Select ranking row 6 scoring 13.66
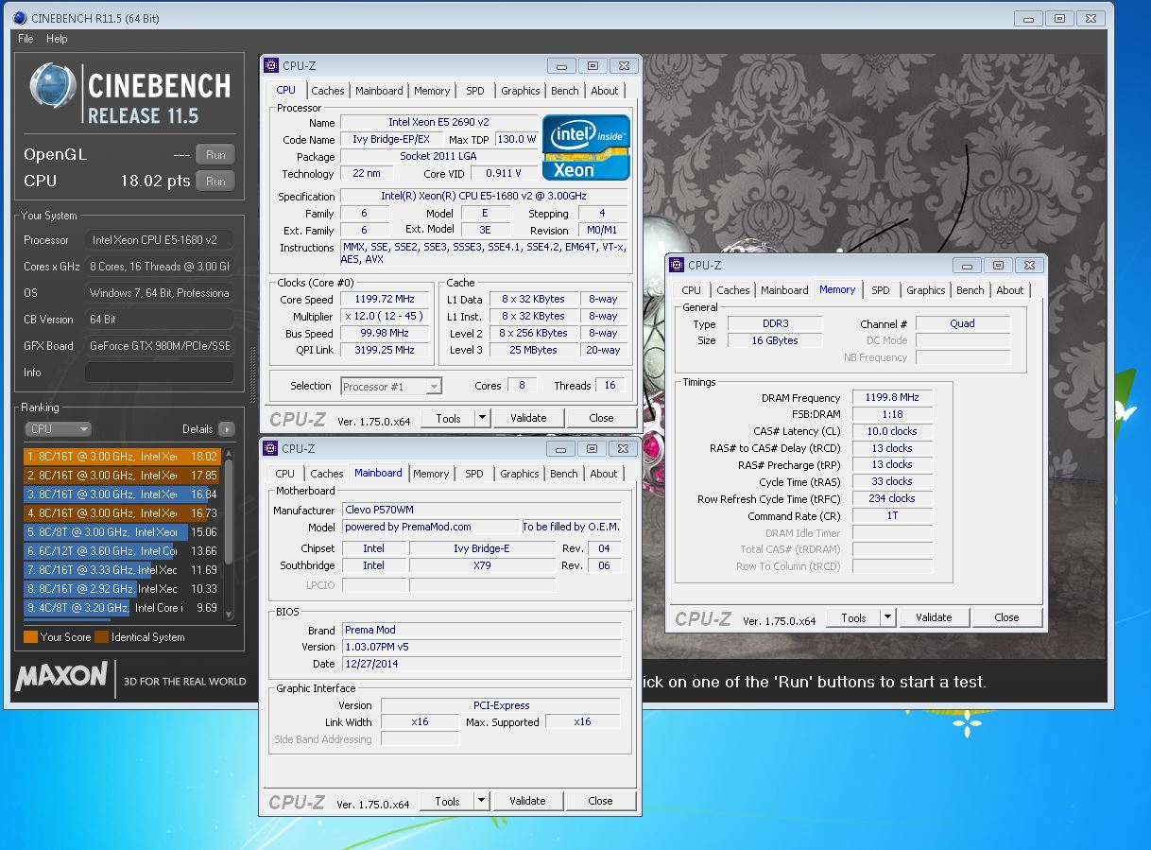 [122, 550]
